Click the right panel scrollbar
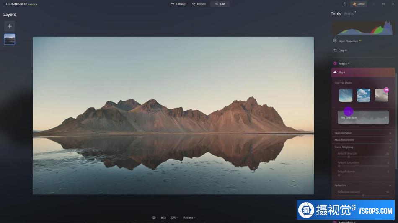Image resolution: width=398 pixels, height=223 pixels. tap(396, 122)
